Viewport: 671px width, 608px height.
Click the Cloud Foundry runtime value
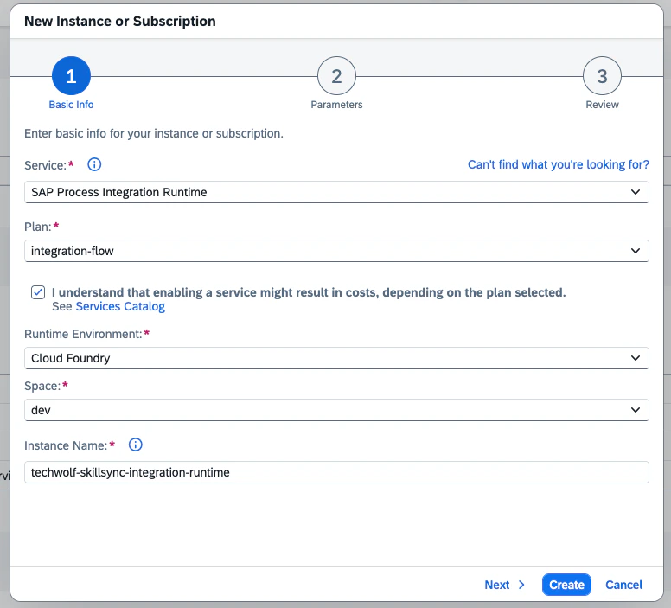coord(71,358)
